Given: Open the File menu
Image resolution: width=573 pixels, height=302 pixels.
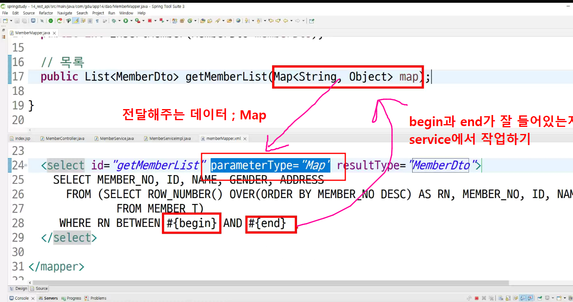Looking at the screenshot, I should [5, 13].
